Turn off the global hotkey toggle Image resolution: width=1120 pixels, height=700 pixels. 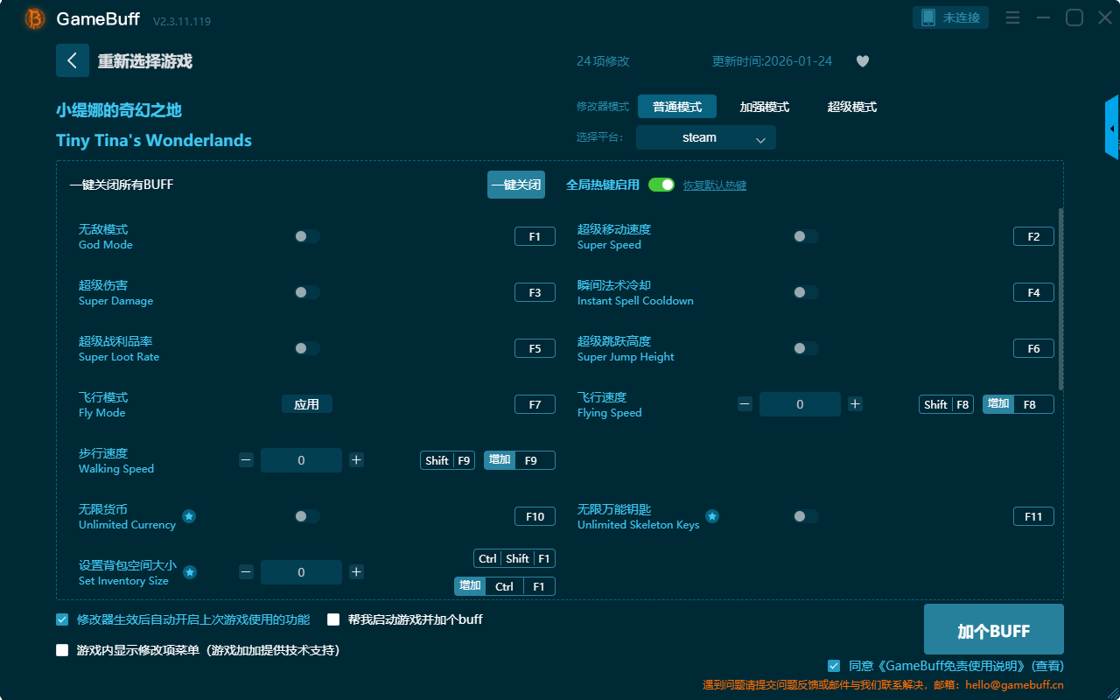point(661,185)
